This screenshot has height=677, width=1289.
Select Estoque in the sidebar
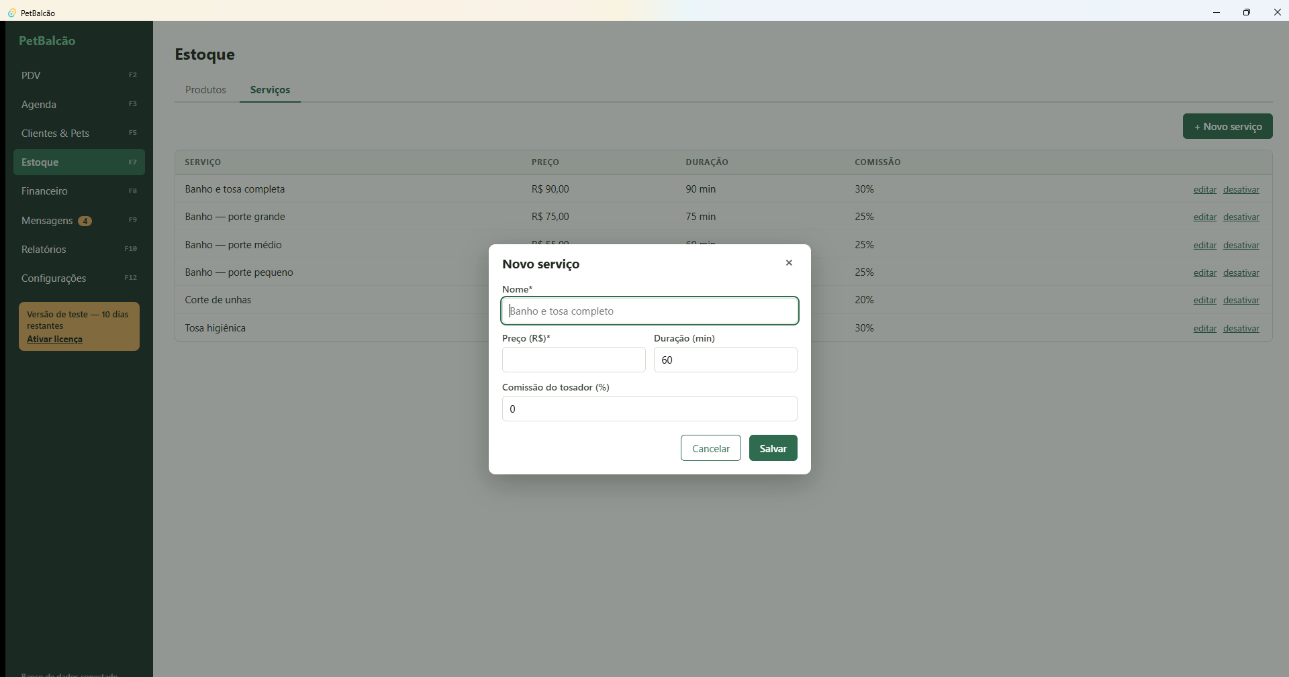pyautogui.click(x=79, y=162)
